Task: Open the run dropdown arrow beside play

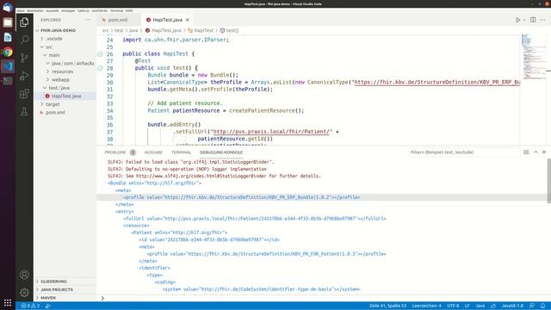Action: click(524, 20)
